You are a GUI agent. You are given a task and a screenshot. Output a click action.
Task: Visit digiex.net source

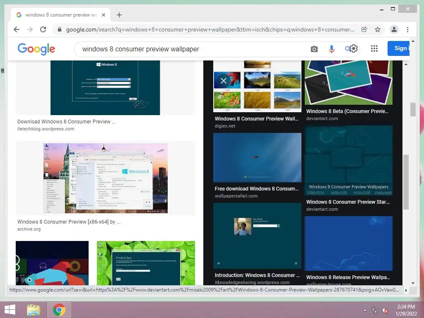click(225, 126)
